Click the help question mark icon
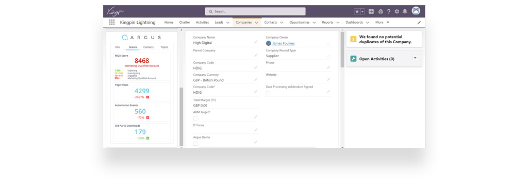528x189 pixels. tap(389, 11)
